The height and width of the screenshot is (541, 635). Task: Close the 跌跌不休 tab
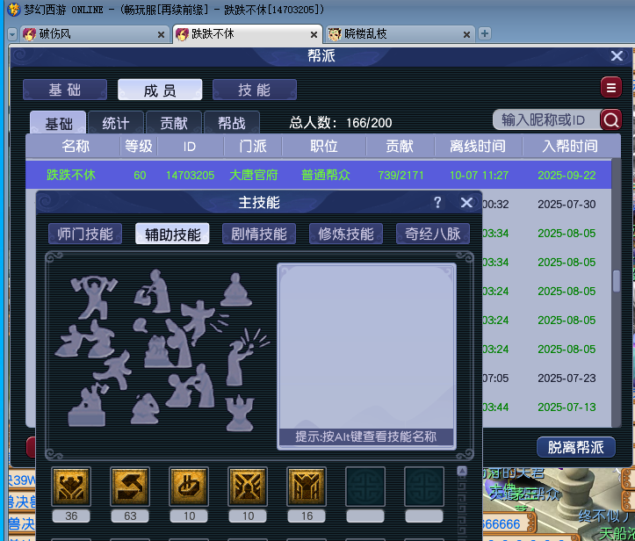click(x=314, y=35)
